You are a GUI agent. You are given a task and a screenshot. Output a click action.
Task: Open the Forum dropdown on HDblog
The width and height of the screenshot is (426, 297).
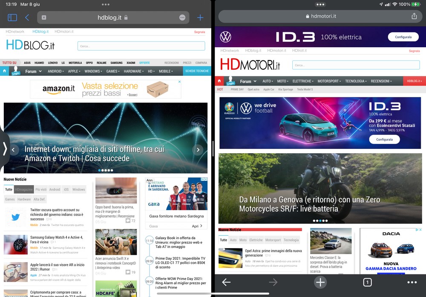pyautogui.click(x=33, y=71)
